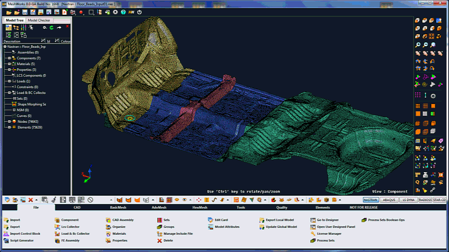This screenshot has width=449, height=252.
Task: Click the red record dot icon
Action: [x=81, y=12]
